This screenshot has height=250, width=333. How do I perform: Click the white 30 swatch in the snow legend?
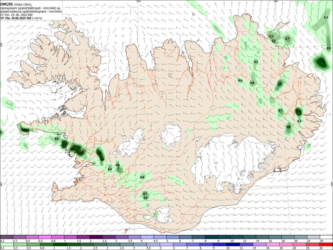coord(326,237)
